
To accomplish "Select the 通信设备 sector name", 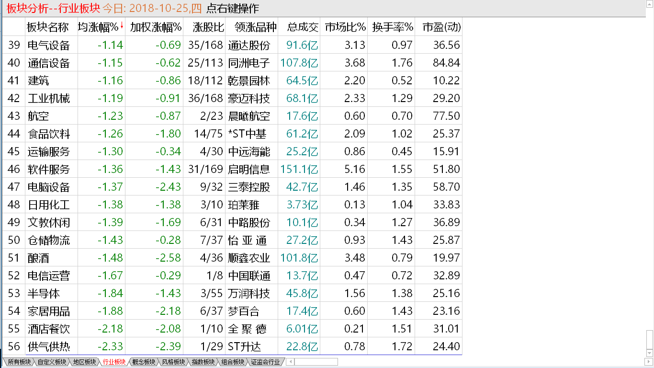I will click(49, 63).
